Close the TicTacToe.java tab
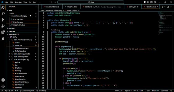174x92 pixels. 157,7
